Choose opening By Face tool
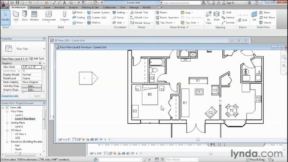This screenshot has width=288, height=162. click(x=208, y=18)
